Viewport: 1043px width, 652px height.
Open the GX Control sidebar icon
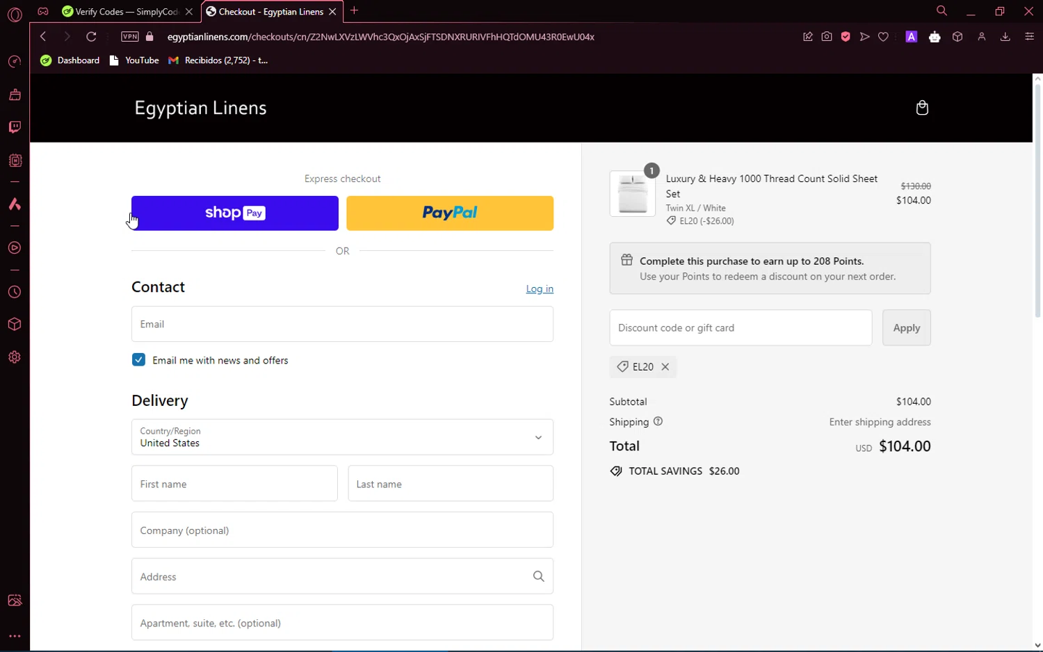coord(15,62)
